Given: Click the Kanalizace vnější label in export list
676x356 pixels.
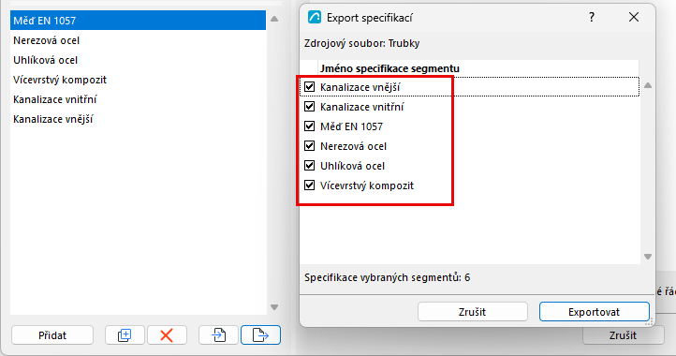Looking at the screenshot, I should (360, 87).
